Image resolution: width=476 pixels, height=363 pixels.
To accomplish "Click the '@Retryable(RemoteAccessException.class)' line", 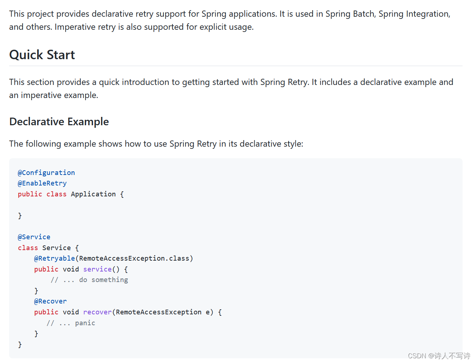I will coord(114,258).
